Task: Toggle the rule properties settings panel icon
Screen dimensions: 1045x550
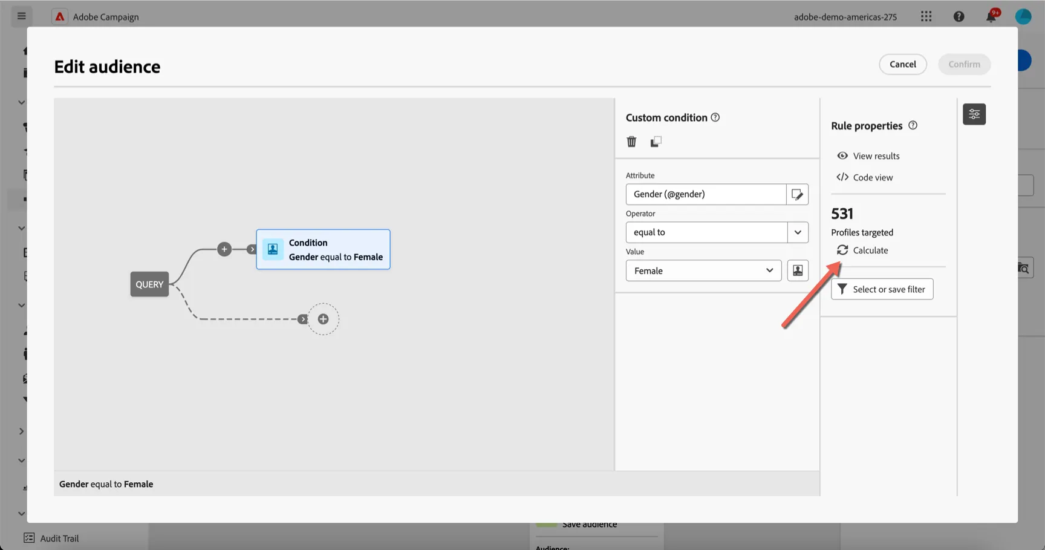Action: (974, 114)
